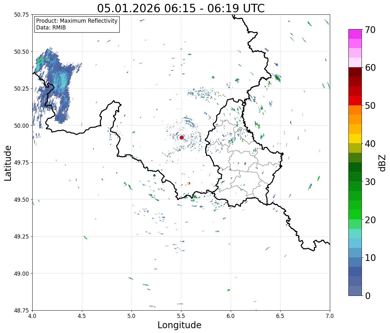The width and height of the screenshot is (390, 333).
Task: Click the latitude tick label 49.75
Action: click(21, 163)
